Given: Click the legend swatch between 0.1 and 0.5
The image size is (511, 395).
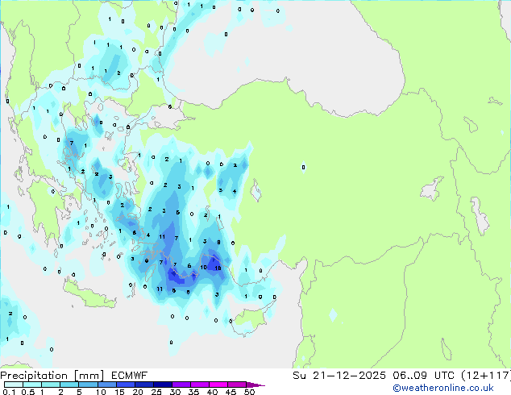Looking at the screenshot, I should point(14,385).
